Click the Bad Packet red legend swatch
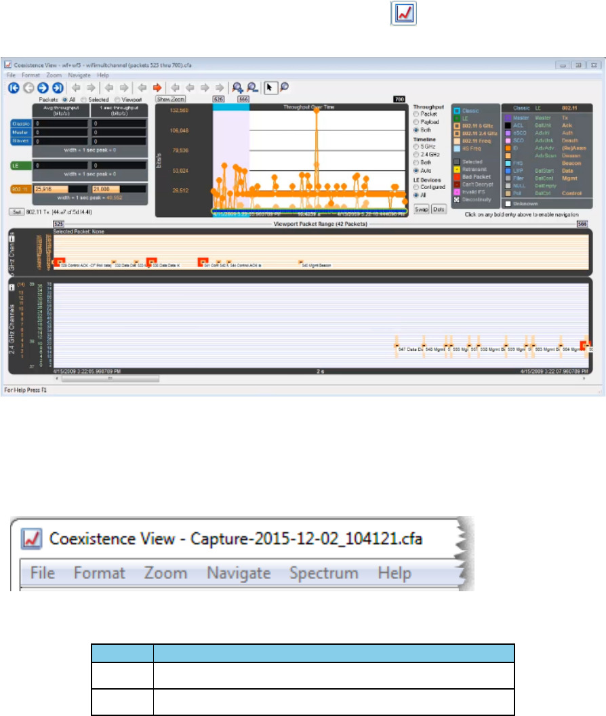This screenshot has height=716, width=606. click(458, 177)
